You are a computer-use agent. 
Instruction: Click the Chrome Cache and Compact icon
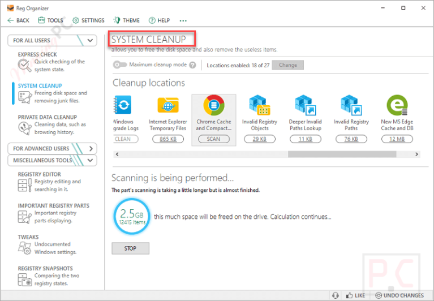(214, 105)
